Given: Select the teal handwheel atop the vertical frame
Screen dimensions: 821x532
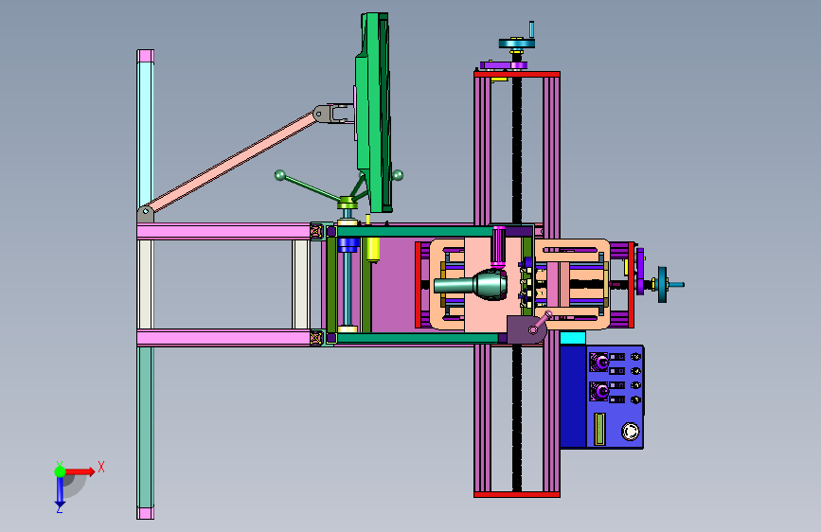Looking at the screenshot, I should (x=517, y=43).
